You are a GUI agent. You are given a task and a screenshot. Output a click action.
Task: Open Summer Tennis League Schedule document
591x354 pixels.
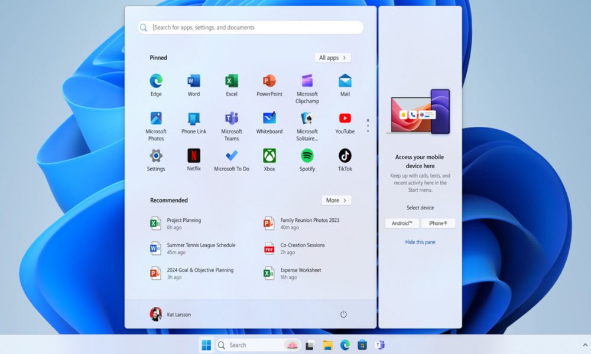coord(193,248)
